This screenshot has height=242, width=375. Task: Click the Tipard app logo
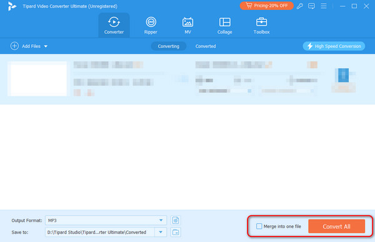[x=12, y=6]
